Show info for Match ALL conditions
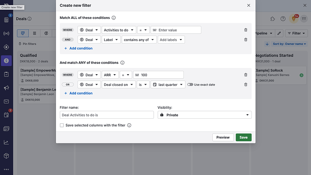The width and height of the screenshot is (311, 175). 114,18
